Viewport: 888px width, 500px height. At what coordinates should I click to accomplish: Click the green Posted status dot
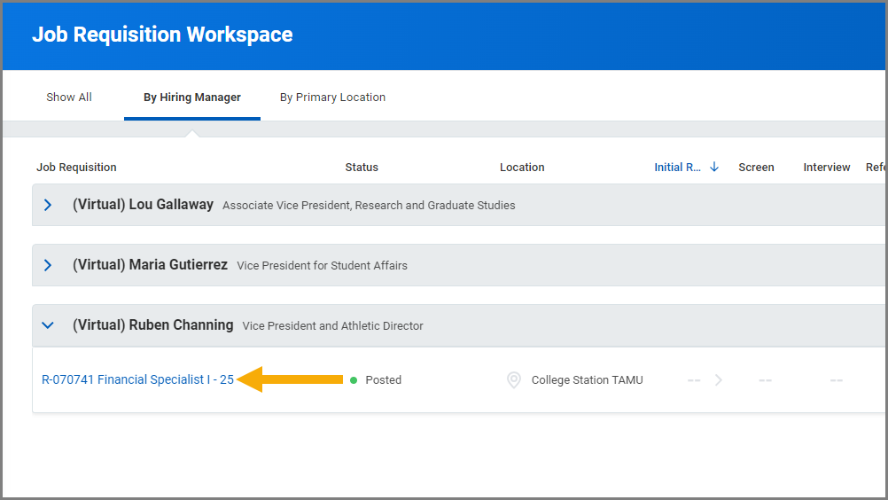(354, 380)
